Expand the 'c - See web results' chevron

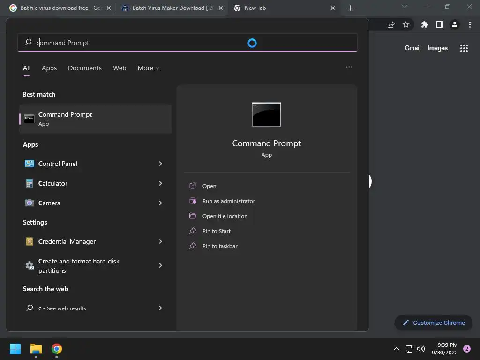tap(160, 308)
